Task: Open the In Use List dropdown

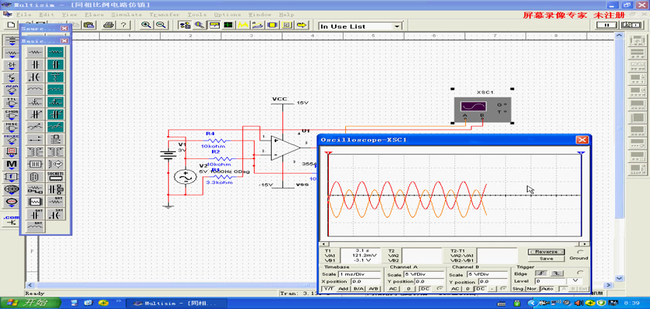Action: pos(397,26)
